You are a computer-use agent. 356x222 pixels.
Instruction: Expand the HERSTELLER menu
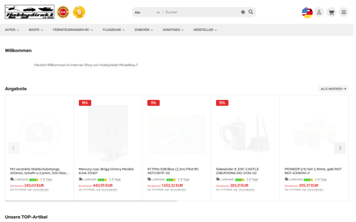(205, 30)
